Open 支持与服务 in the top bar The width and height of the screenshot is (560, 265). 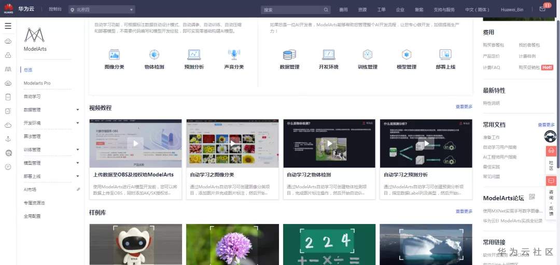coord(444,10)
